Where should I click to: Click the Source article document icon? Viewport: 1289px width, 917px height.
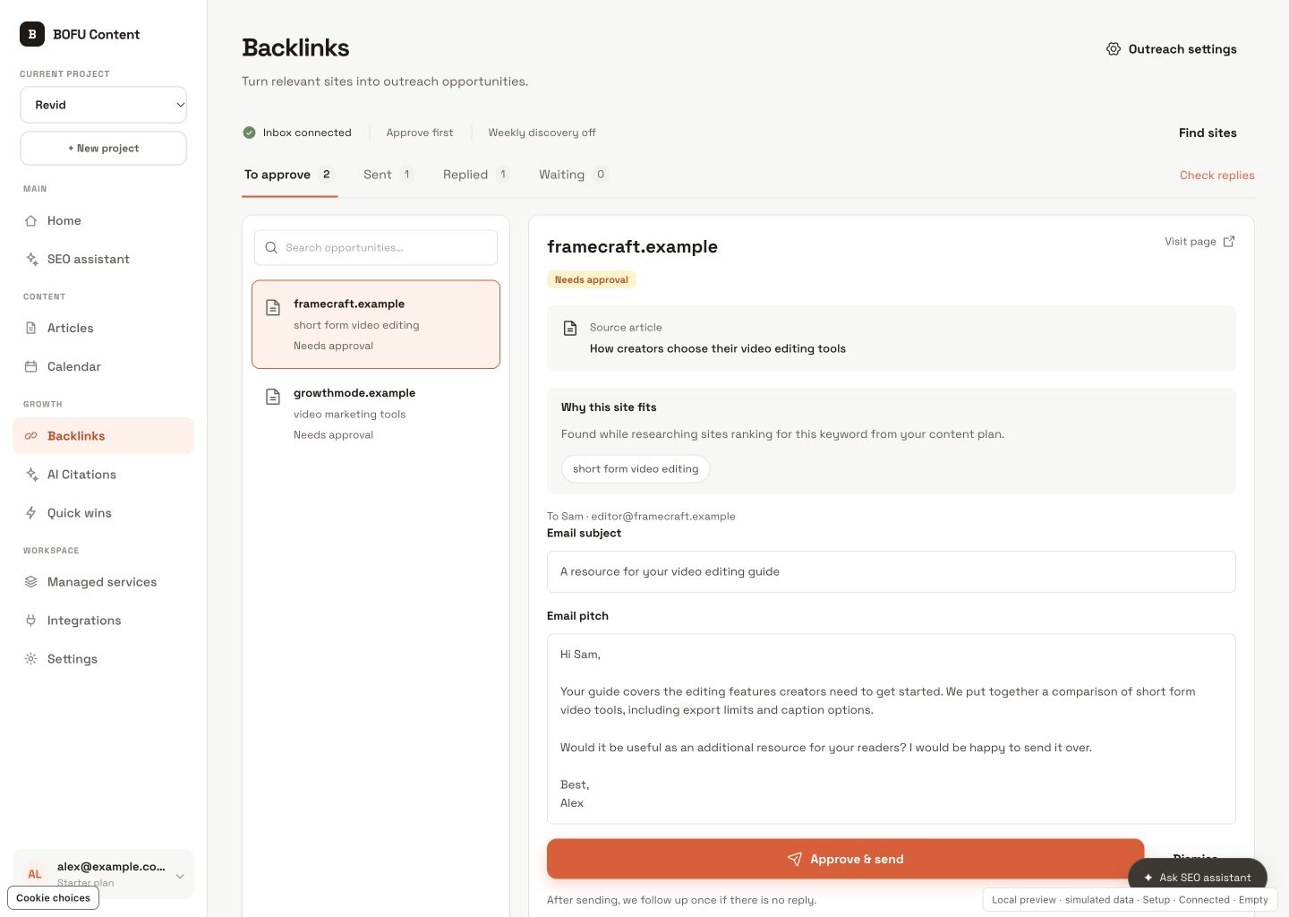coord(570,328)
